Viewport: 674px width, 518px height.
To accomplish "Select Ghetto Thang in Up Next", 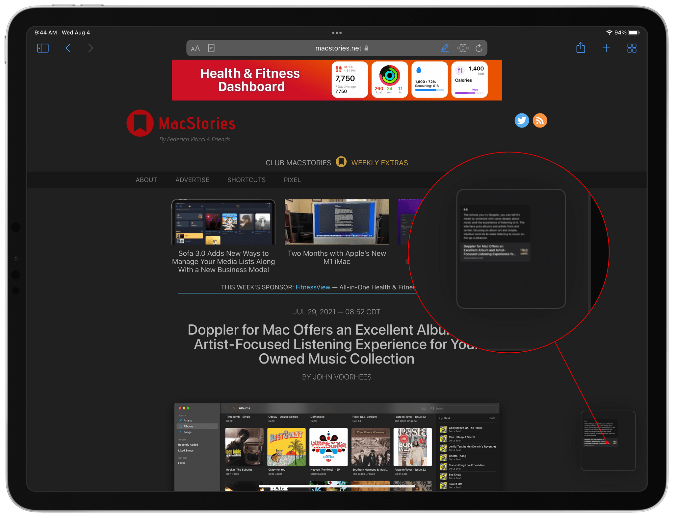I will (x=468, y=458).
